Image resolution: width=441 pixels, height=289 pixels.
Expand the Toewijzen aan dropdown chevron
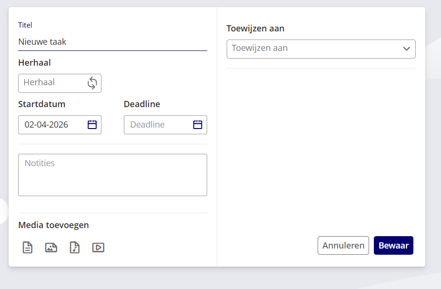(406, 49)
